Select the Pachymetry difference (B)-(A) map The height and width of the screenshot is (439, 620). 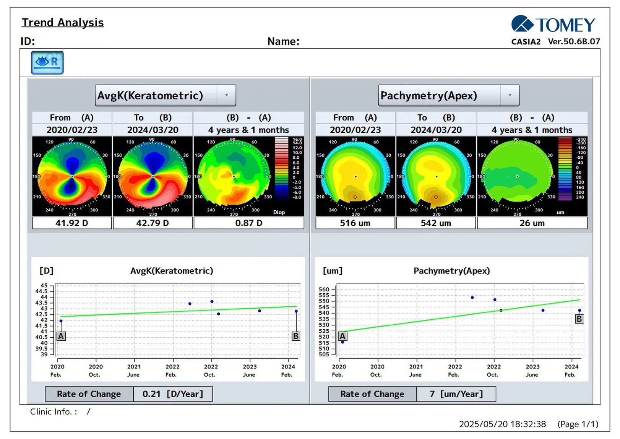[517, 176]
